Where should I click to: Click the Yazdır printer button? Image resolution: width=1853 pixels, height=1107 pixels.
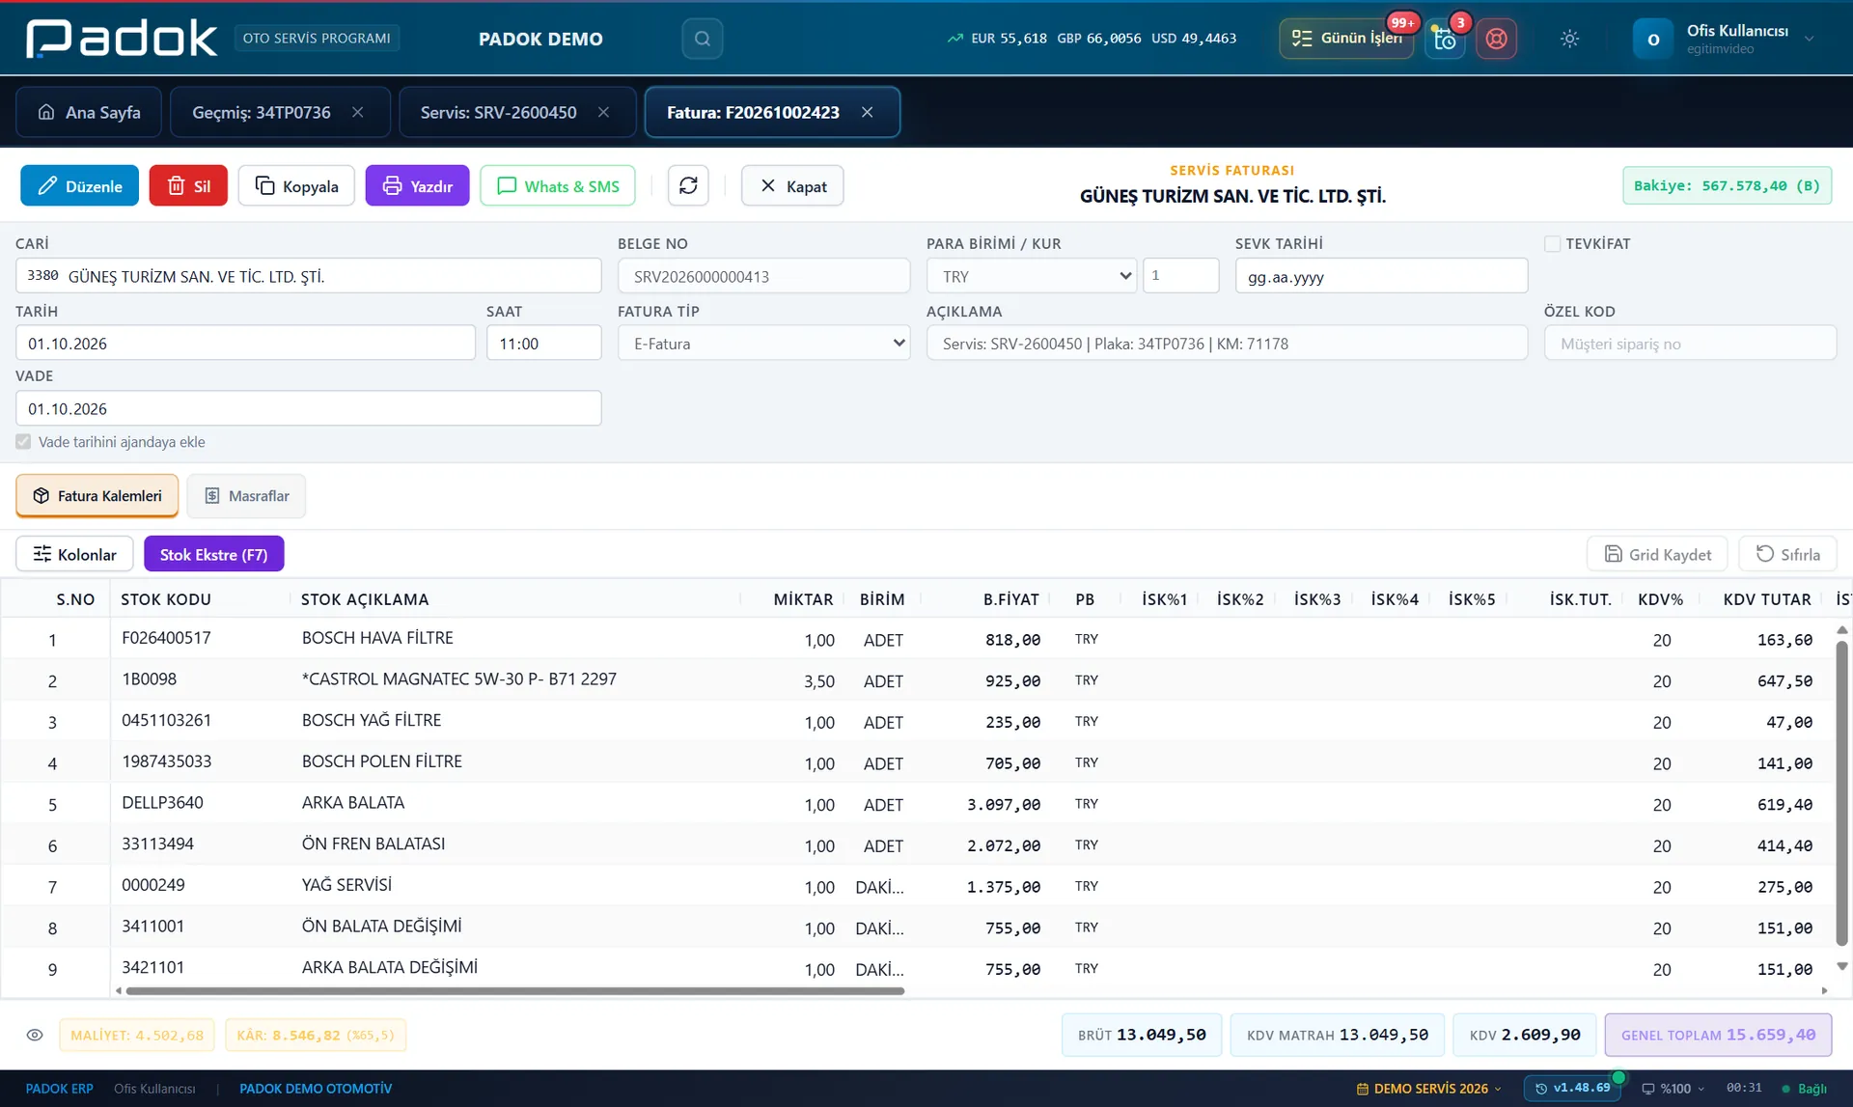pyautogui.click(x=417, y=186)
